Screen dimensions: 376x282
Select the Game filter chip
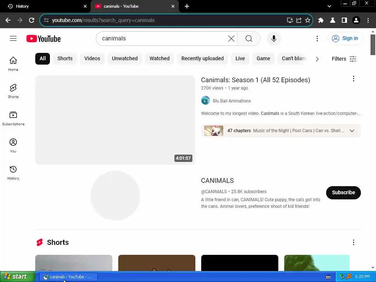[263, 58]
